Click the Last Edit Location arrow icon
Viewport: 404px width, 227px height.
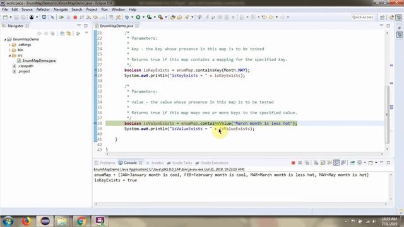(x=264, y=17)
